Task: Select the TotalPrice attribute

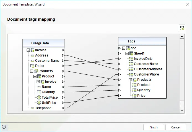Action: (x=50, y=98)
